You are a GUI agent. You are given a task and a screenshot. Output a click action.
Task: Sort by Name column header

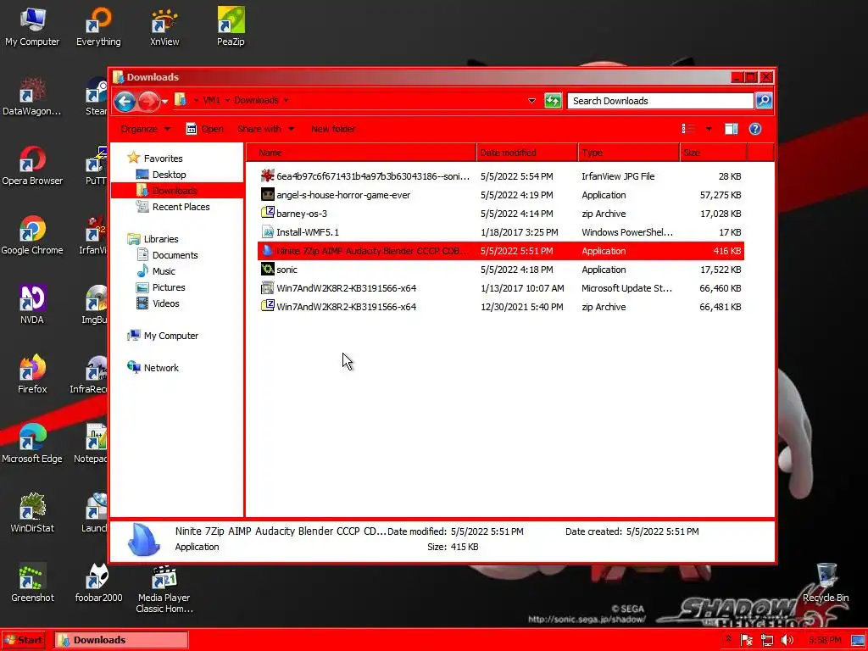pyautogui.click(x=361, y=153)
